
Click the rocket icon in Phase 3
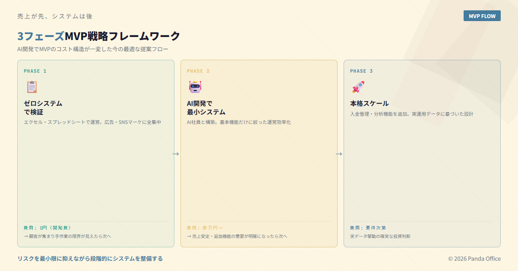pyautogui.click(x=358, y=87)
